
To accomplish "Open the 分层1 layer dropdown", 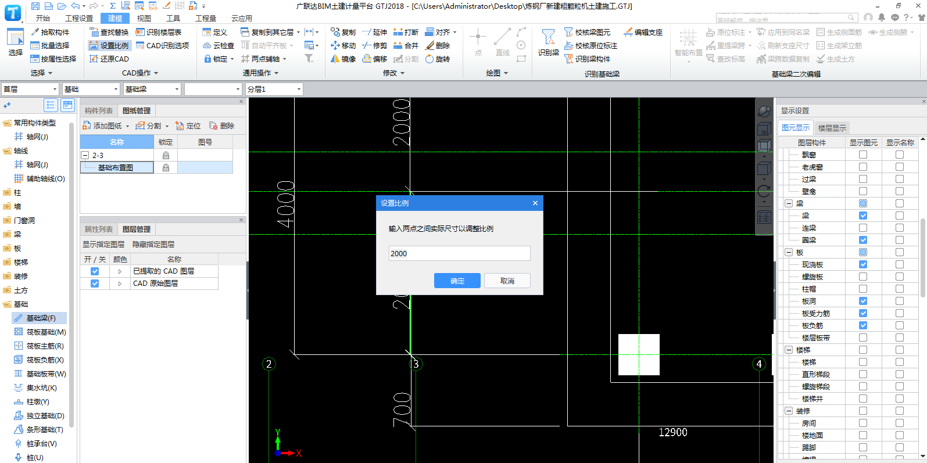I will coord(274,89).
